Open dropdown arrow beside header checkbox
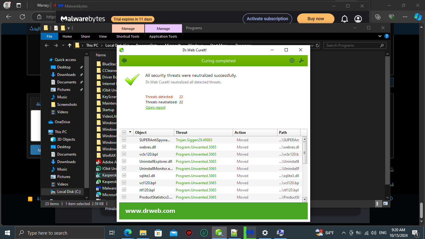This screenshot has width=425, height=239. tap(130, 132)
